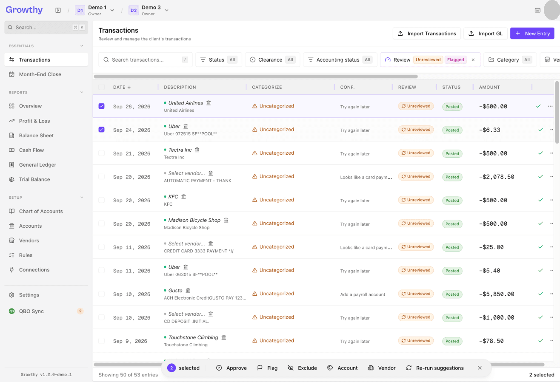The height and width of the screenshot is (382, 560).
Task: Click the Import Transactions button
Action: tap(427, 34)
